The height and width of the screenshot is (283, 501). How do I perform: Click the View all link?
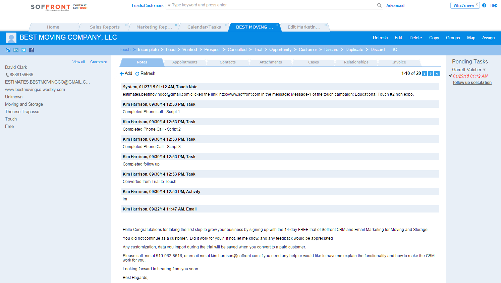pos(78,62)
